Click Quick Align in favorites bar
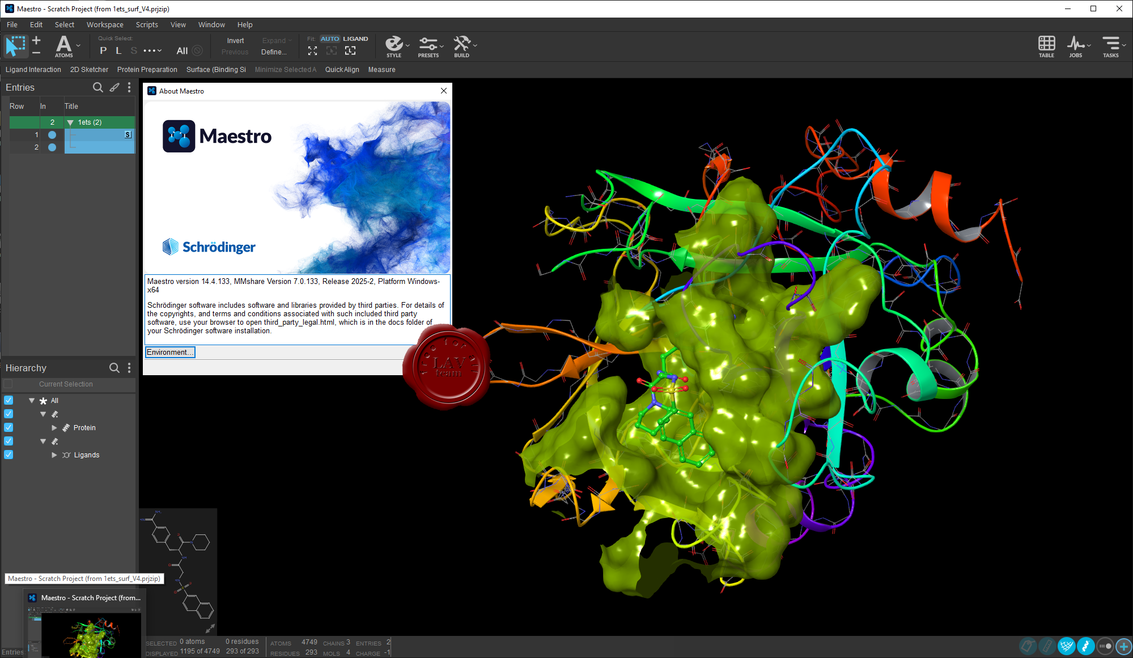 (342, 70)
